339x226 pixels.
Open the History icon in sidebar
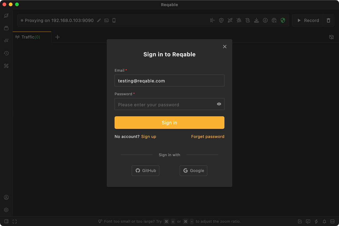pos(6,53)
